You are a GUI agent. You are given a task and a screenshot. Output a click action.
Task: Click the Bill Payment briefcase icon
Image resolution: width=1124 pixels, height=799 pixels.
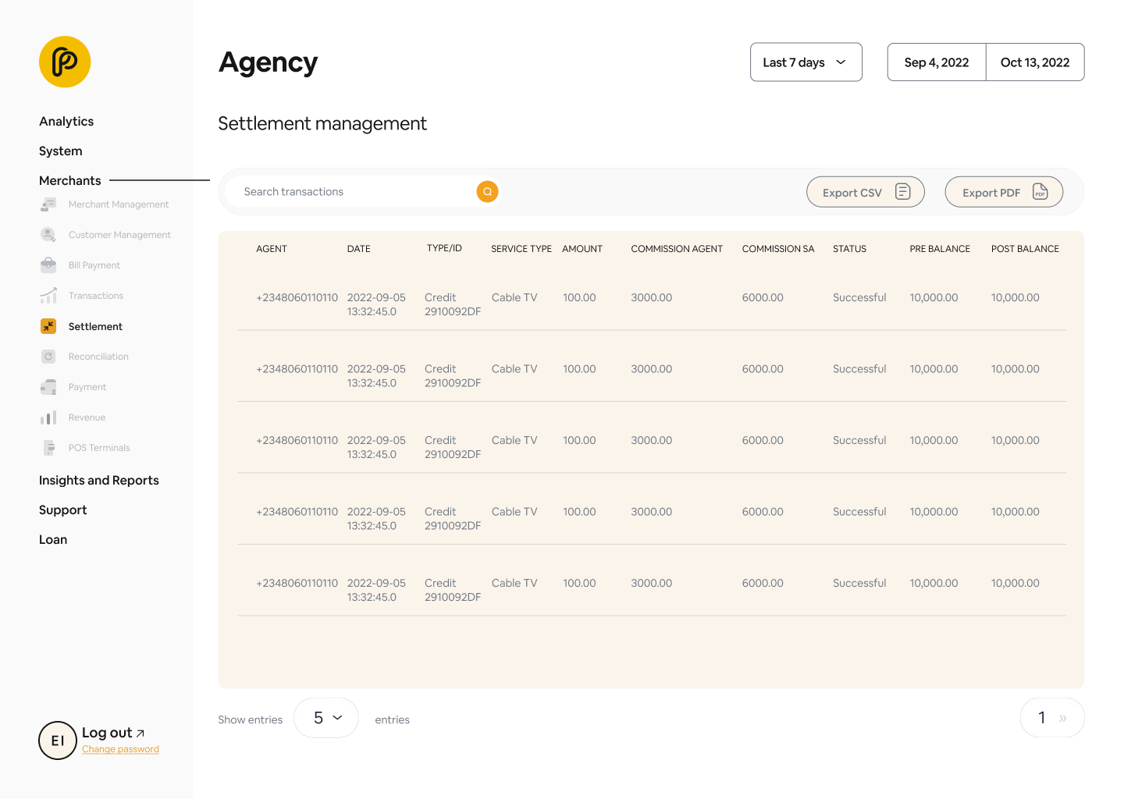click(x=48, y=265)
